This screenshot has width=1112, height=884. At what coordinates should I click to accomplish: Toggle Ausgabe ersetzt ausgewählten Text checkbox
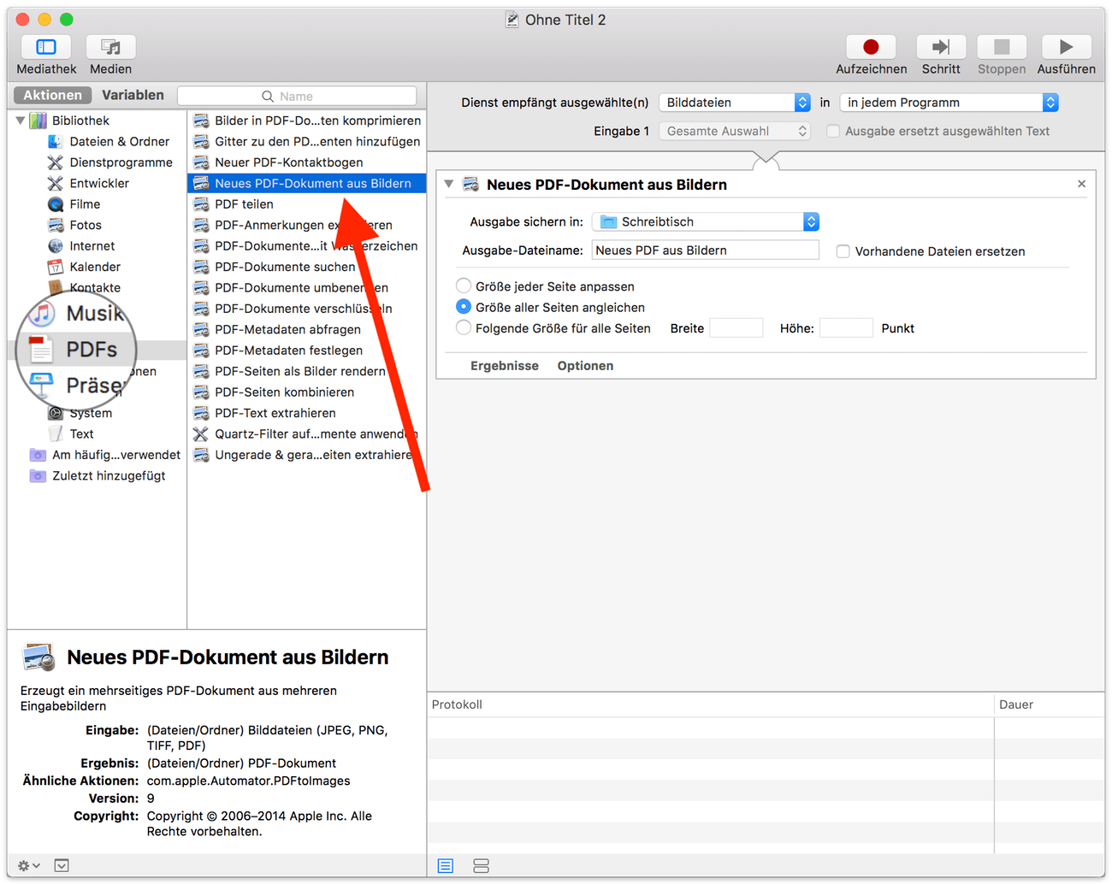833,131
